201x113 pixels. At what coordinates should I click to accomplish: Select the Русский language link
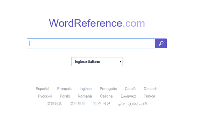tap(45, 96)
